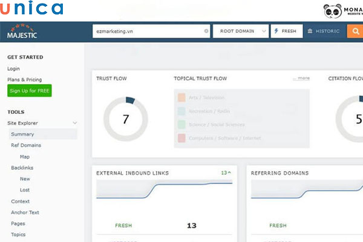The image size is (363, 242).
Task: Click the Sign Up for FREE button
Action: [30, 91]
